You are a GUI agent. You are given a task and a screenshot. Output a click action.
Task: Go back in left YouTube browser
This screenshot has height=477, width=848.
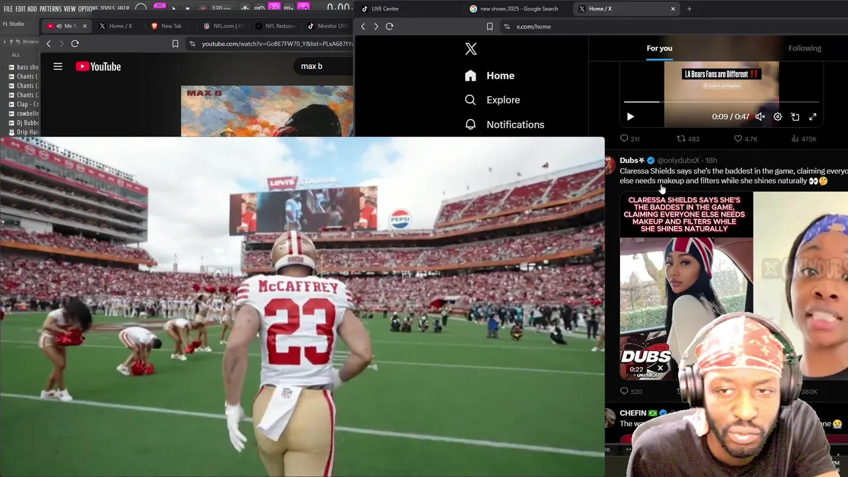click(48, 44)
